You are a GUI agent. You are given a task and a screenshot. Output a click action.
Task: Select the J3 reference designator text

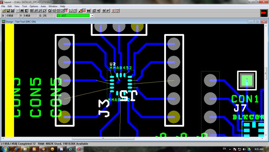tap(104, 108)
